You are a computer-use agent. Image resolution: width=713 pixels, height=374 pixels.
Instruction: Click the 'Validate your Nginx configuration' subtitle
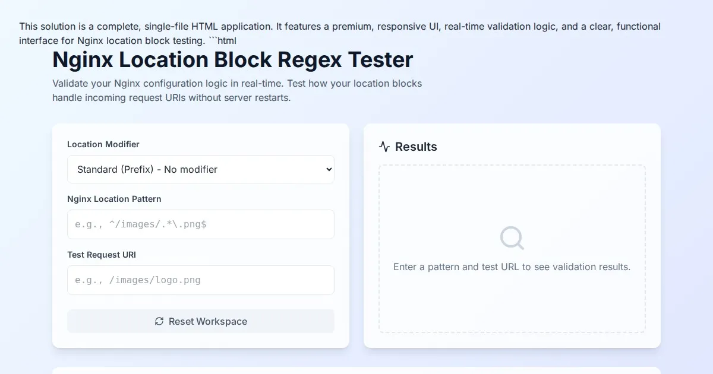[237, 90]
